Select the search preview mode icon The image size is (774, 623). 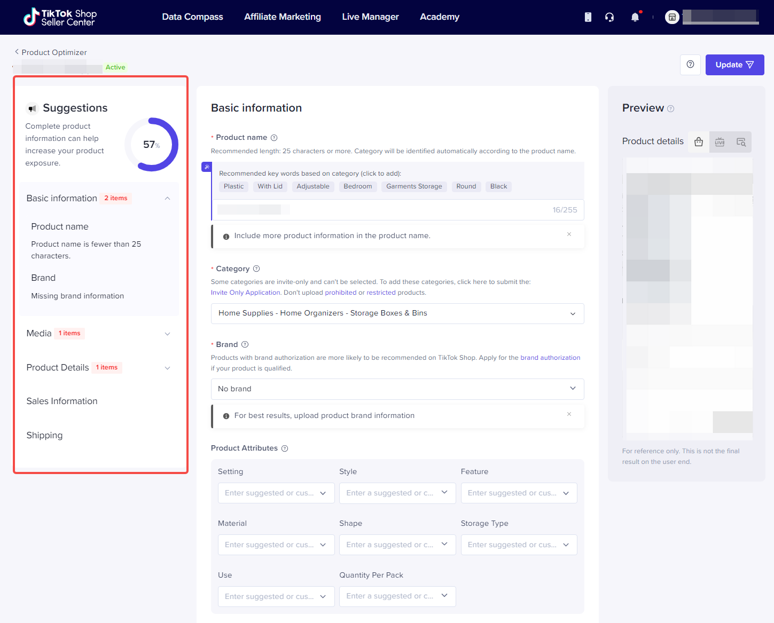coord(741,142)
